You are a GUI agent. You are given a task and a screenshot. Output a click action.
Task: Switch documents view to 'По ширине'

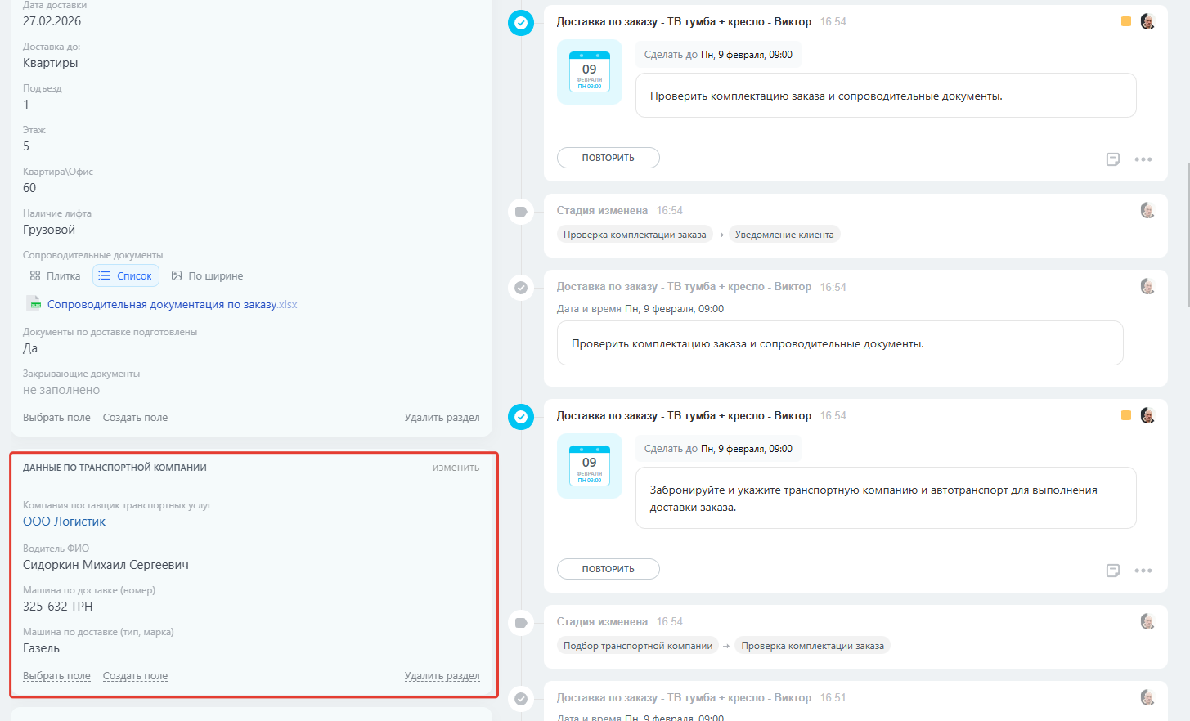(207, 276)
